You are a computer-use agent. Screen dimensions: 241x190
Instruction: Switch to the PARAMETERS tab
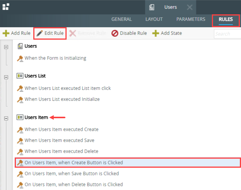click(191, 19)
